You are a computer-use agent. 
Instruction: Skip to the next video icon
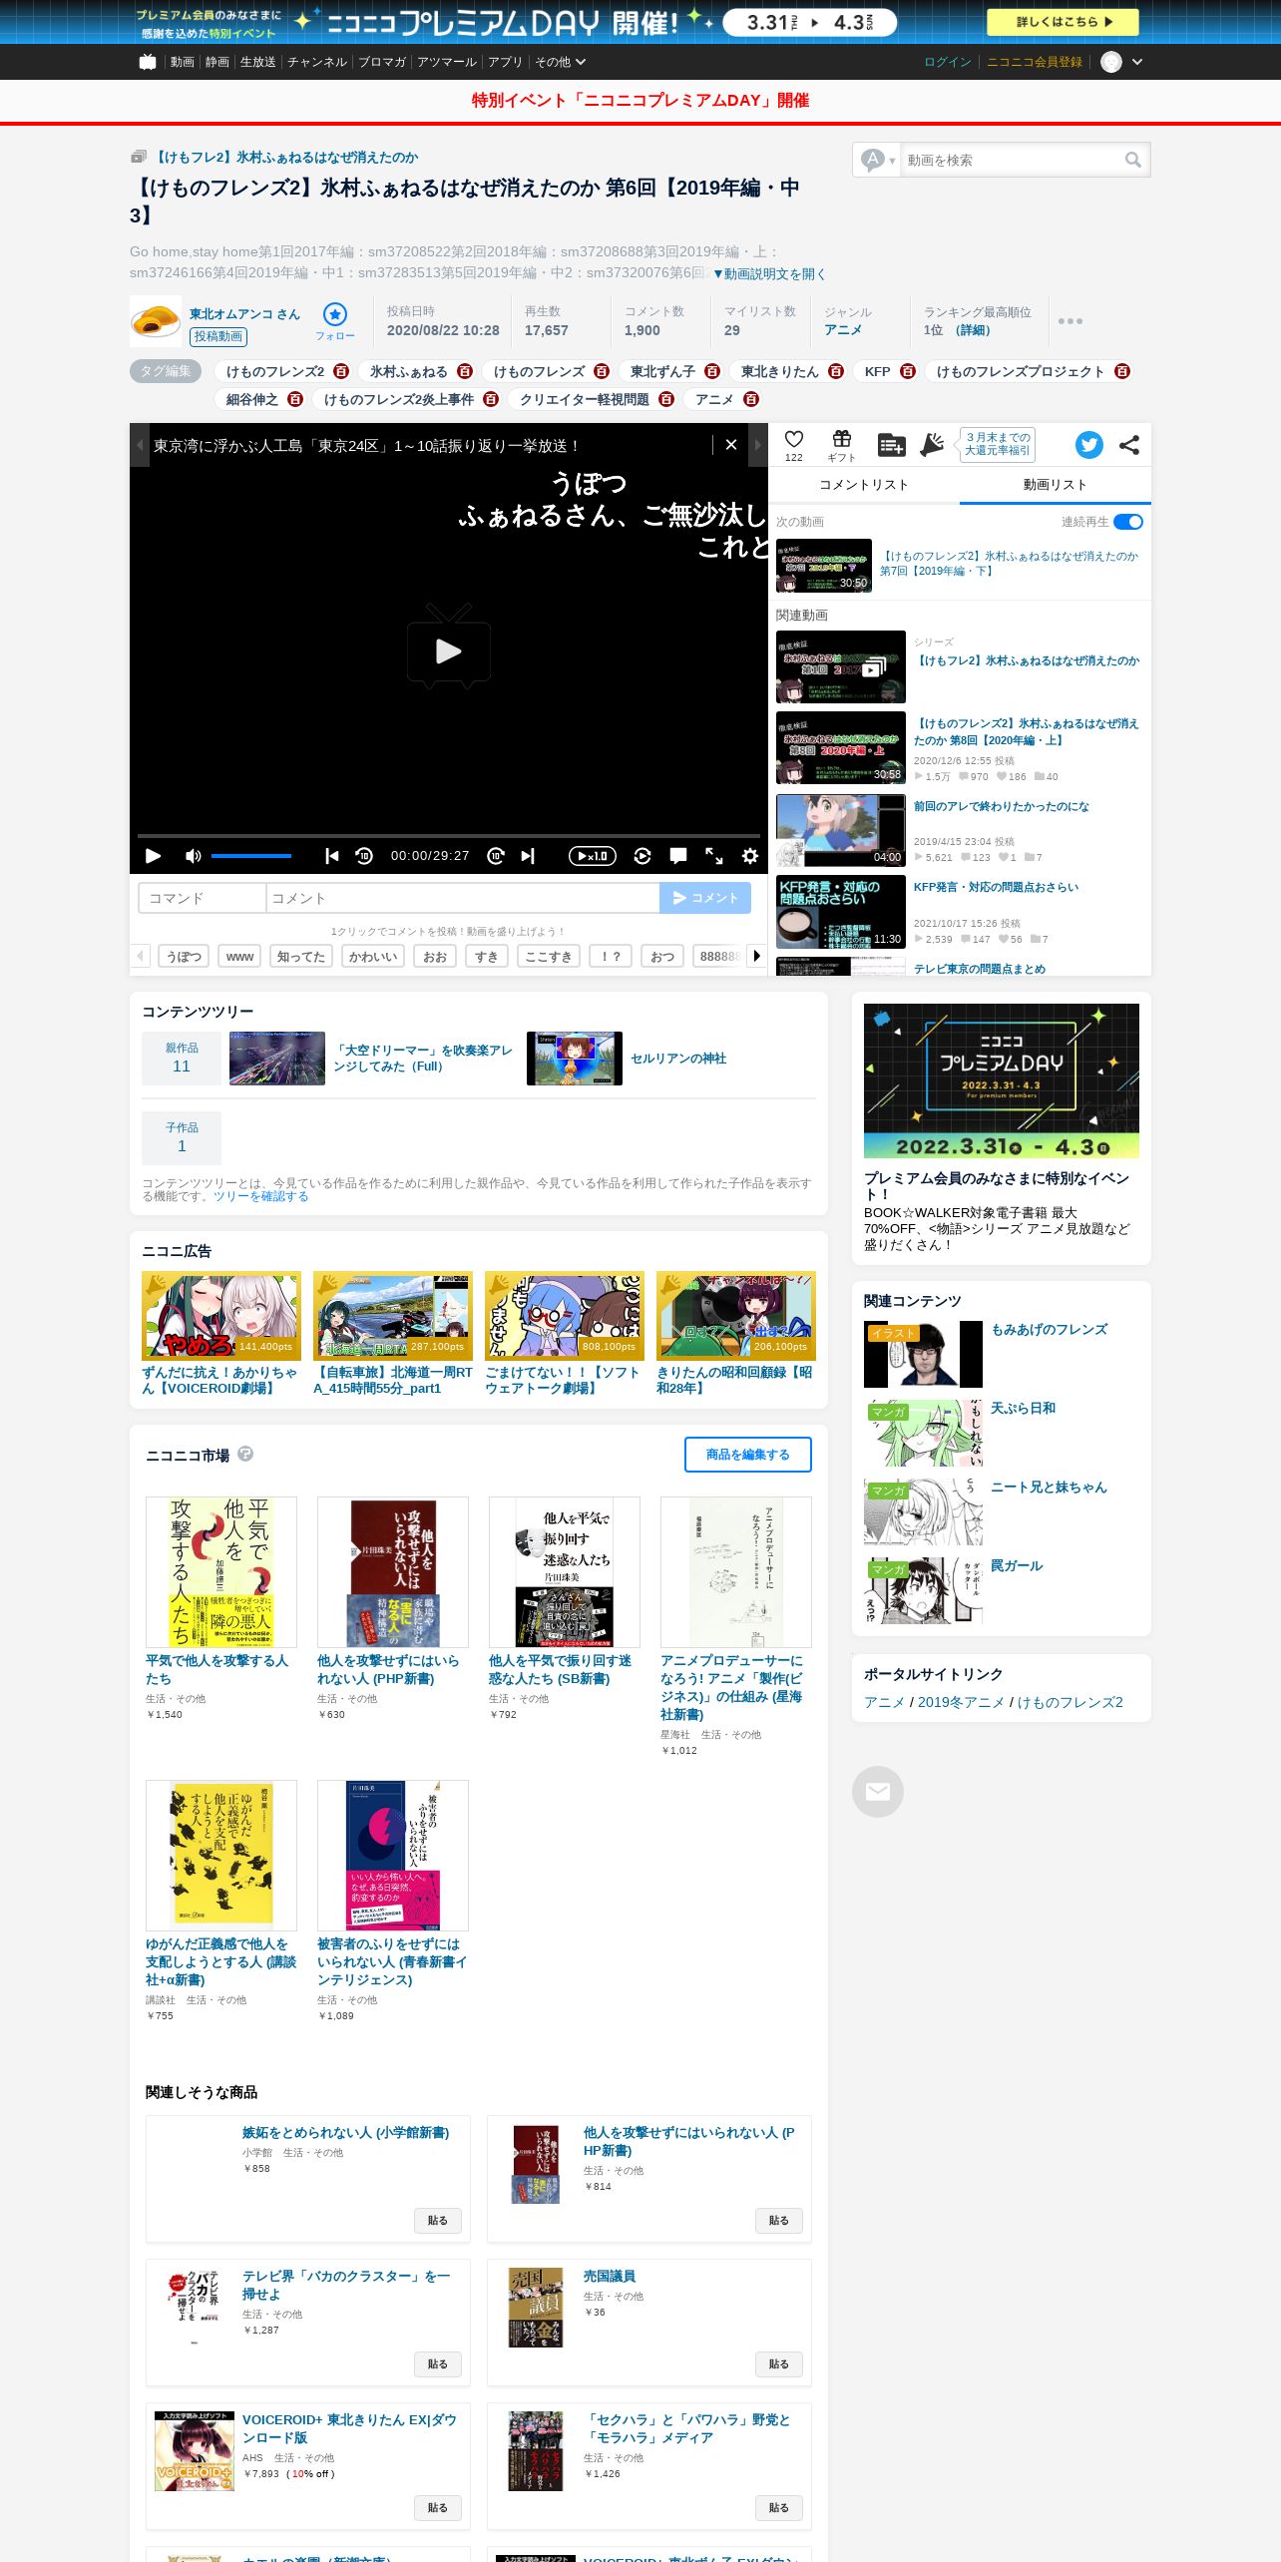click(x=528, y=856)
